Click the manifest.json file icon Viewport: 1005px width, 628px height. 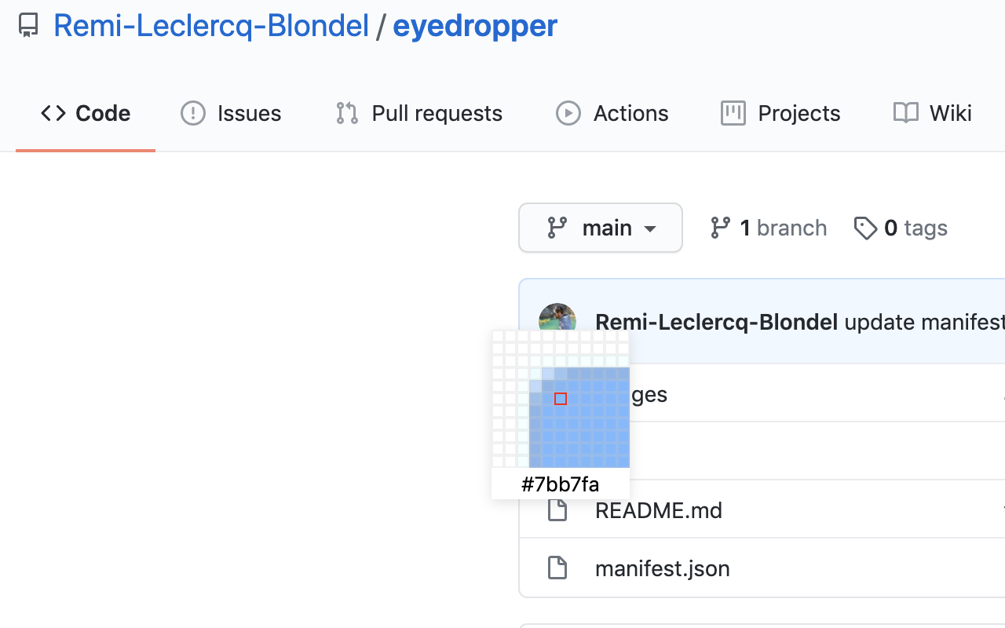(x=558, y=568)
